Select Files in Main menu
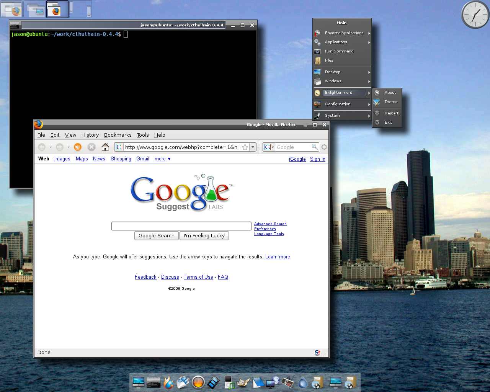The image size is (490, 392). pos(342,60)
